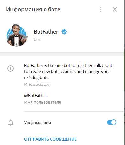Click the Информация о боте title
Screen dimensions: 125x145
33,9
